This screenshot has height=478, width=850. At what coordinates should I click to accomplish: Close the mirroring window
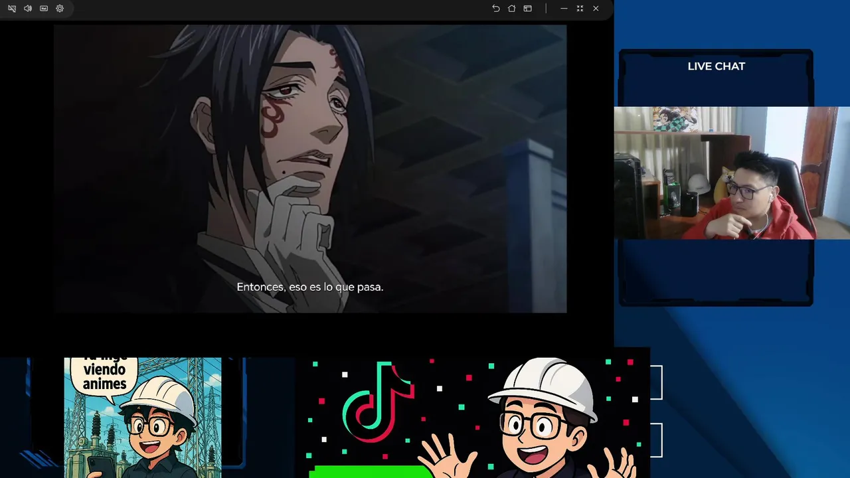pyautogui.click(x=596, y=9)
